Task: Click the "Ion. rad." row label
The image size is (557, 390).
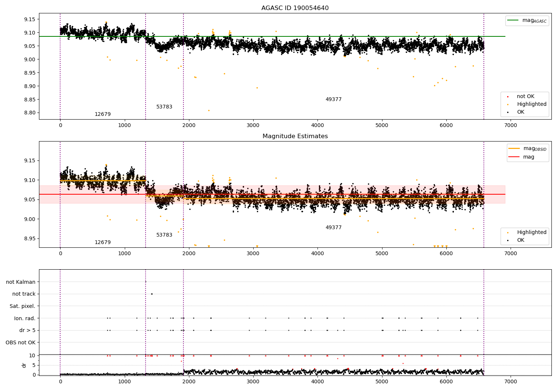Action: pos(25,318)
